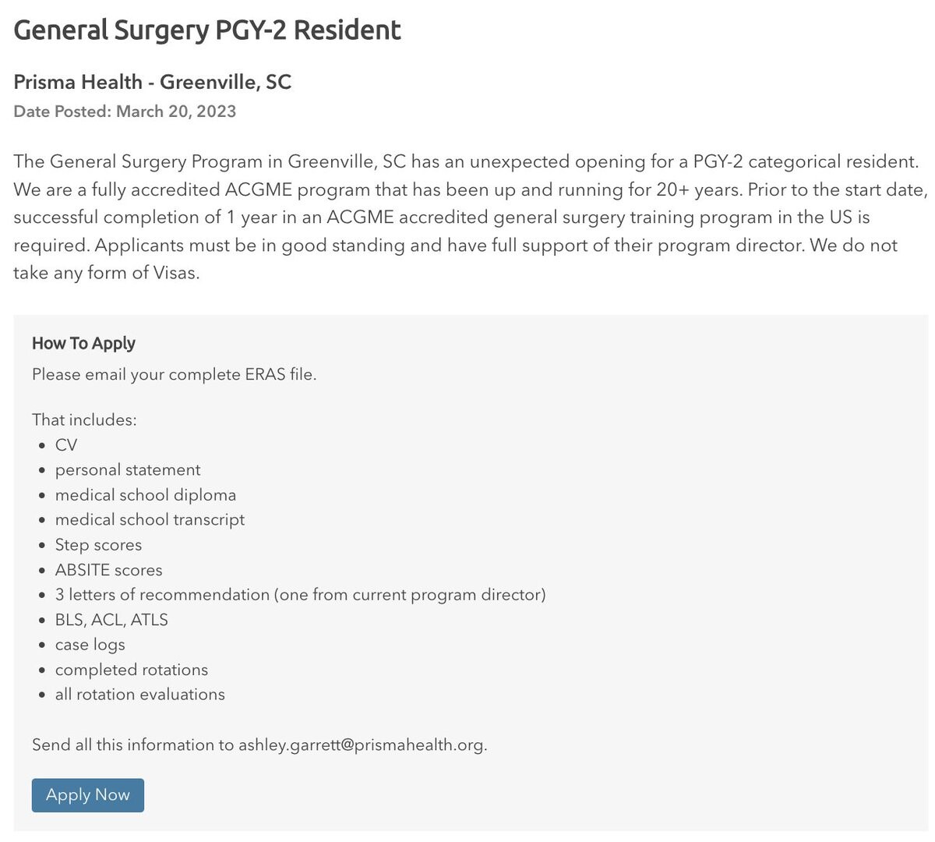Select the medical school diploma item
Viewport: 935px width, 842px height.
click(146, 495)
